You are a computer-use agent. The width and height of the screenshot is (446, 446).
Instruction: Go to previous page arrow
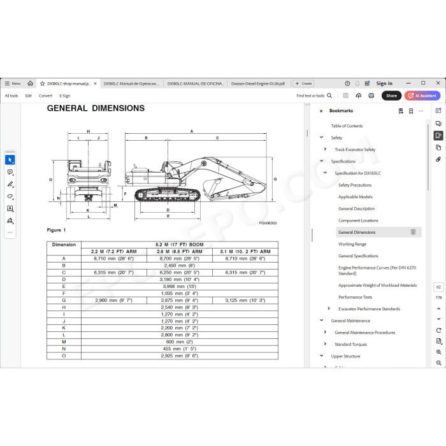(438, 308)
